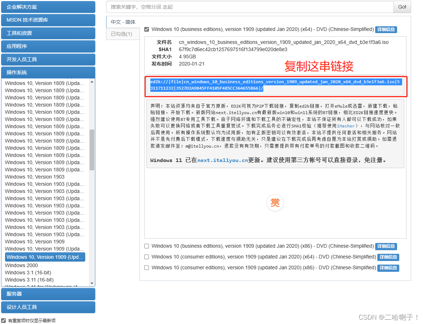Click the Go! search button

pyautogui.click(x=402, y=7)
